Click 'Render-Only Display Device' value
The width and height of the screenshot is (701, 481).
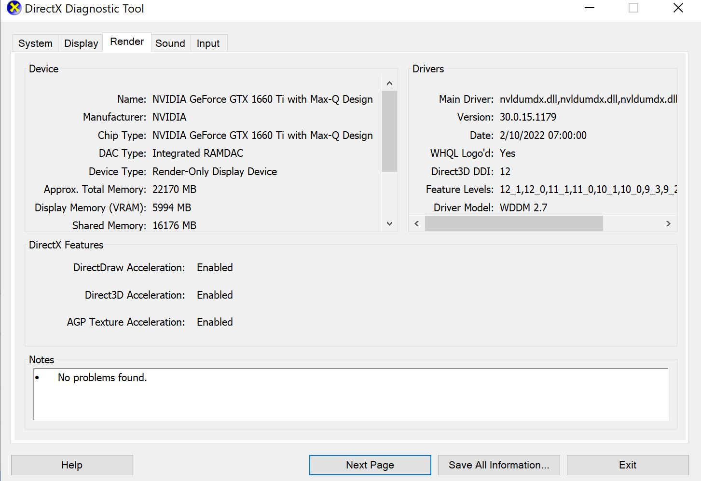coord(215,172)
